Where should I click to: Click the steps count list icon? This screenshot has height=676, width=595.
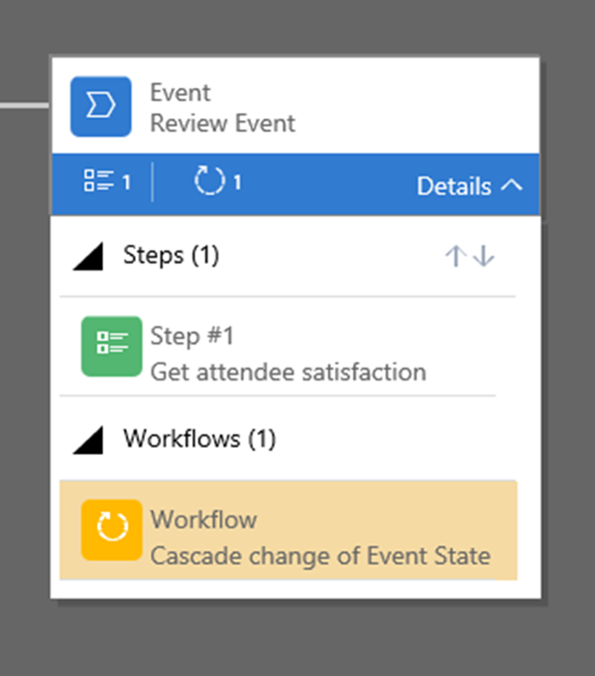click(98, 182)
